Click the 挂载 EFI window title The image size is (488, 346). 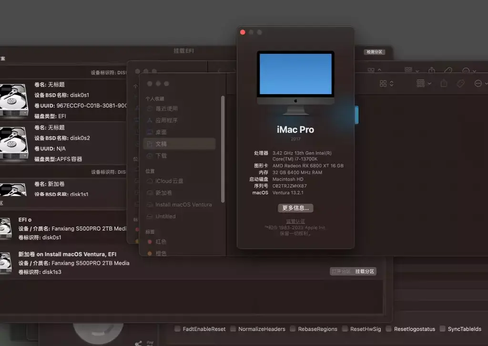[x=183, y=51]
